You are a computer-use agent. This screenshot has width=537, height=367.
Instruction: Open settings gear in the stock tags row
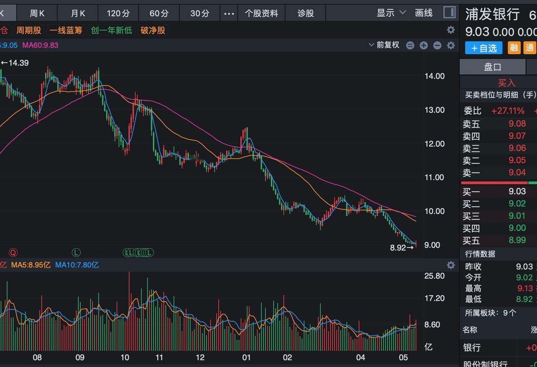451,30
